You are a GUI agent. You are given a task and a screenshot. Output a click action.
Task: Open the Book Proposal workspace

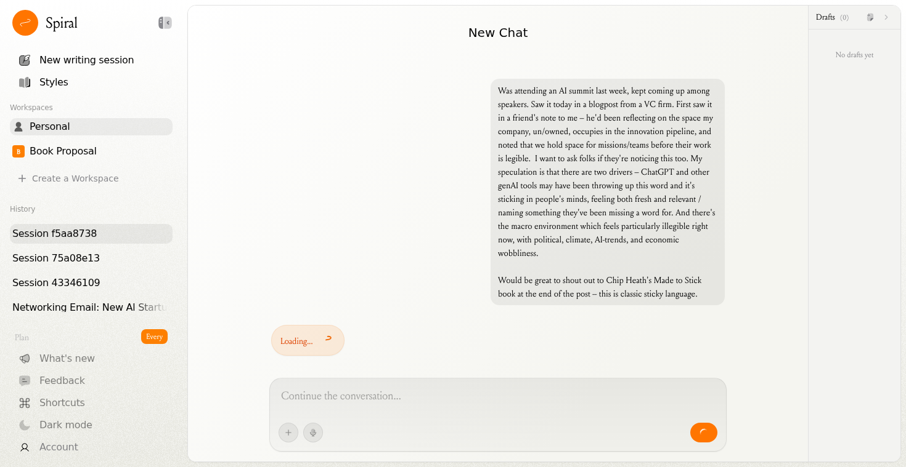pos(63,151)
